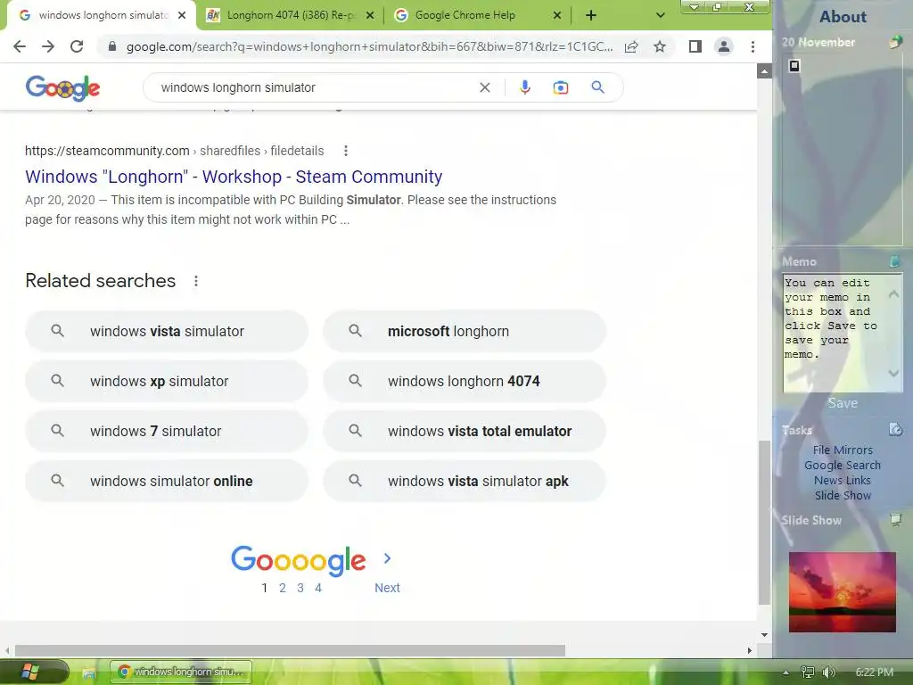
Task: Open Chrome's three-dot main menu
Action: [x=753, y=46]
